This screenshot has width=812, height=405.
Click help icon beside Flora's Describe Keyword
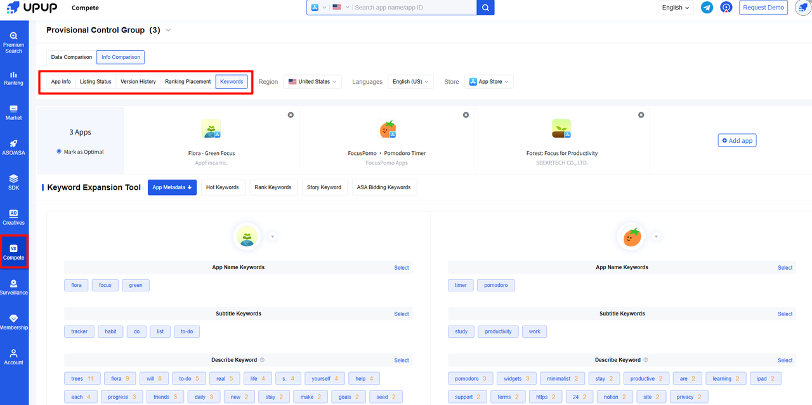tap(262, 360)
